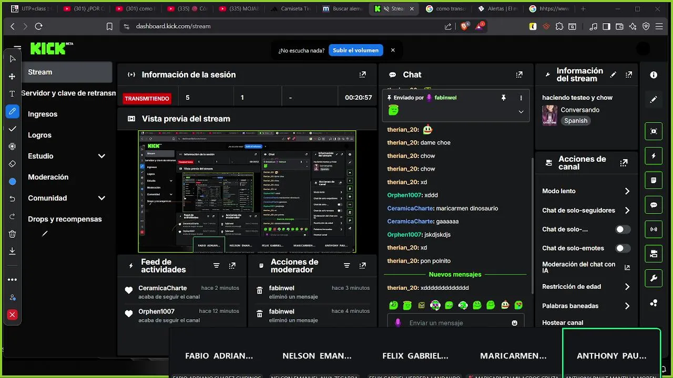Click the Brave shields lion icon

pyautogui.click(x=464, y=26)
